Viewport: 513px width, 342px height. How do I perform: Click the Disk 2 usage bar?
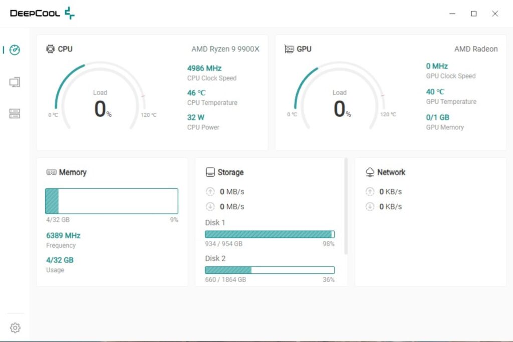[270, 270]
